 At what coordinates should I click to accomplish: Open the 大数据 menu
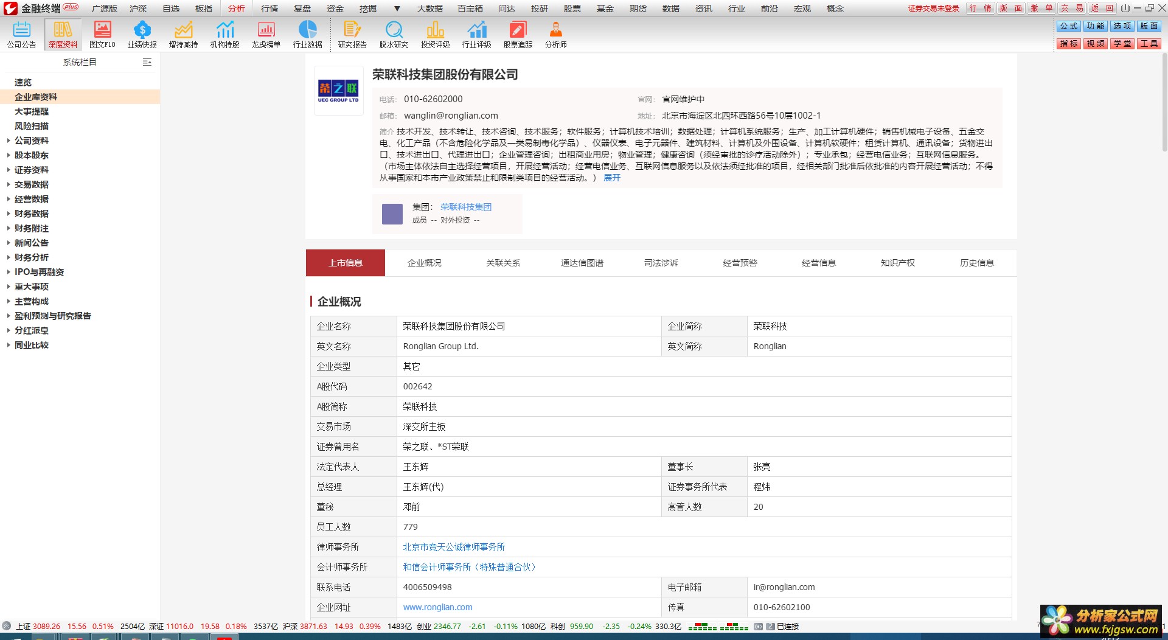tap(430, 9)
